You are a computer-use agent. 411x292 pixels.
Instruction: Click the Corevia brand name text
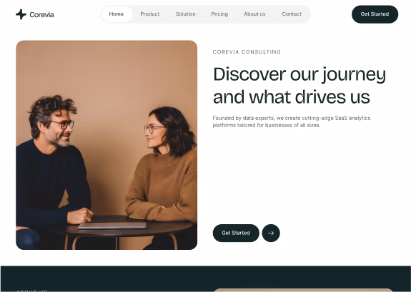41,15
